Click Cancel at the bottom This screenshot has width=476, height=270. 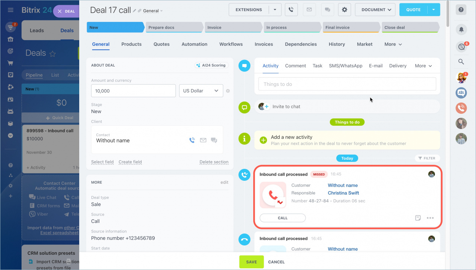point(276,262)
